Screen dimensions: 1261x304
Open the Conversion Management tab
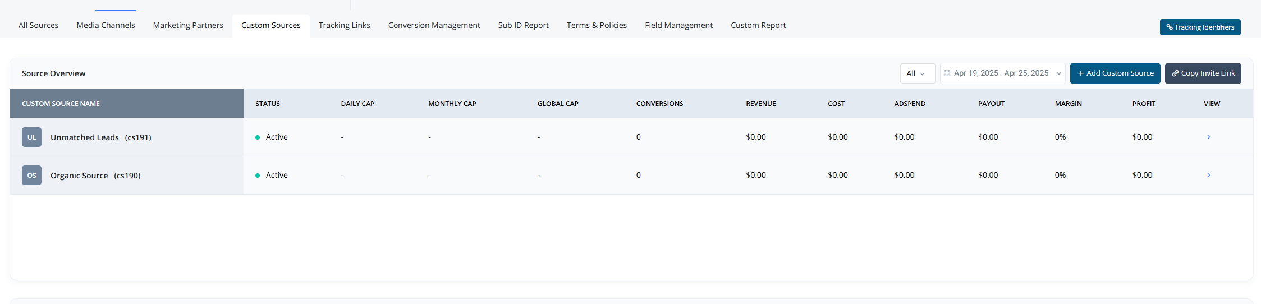434,25
